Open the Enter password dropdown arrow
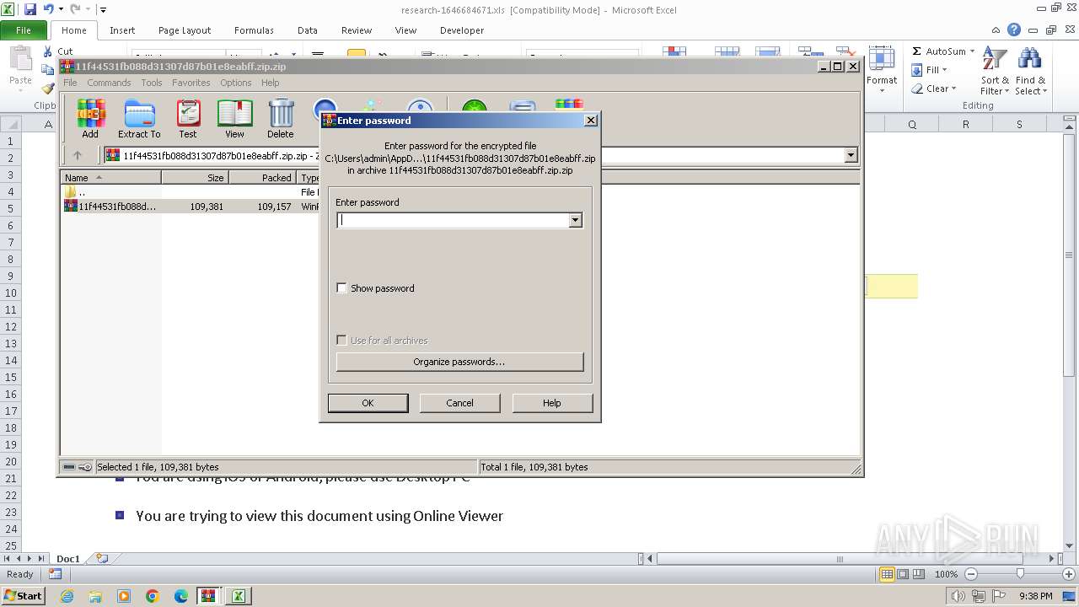This screenshot has height=607, width=1079. click(x=575, y=220)
